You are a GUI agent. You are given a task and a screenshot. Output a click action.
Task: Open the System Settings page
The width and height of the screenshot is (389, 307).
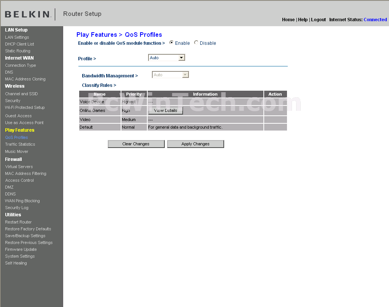tap(20, 256)
